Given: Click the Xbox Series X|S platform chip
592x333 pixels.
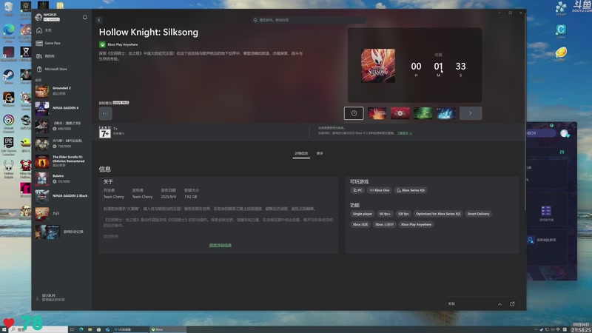Looking at the screenshot, I should pyautogui.click(x=411, y=190).
